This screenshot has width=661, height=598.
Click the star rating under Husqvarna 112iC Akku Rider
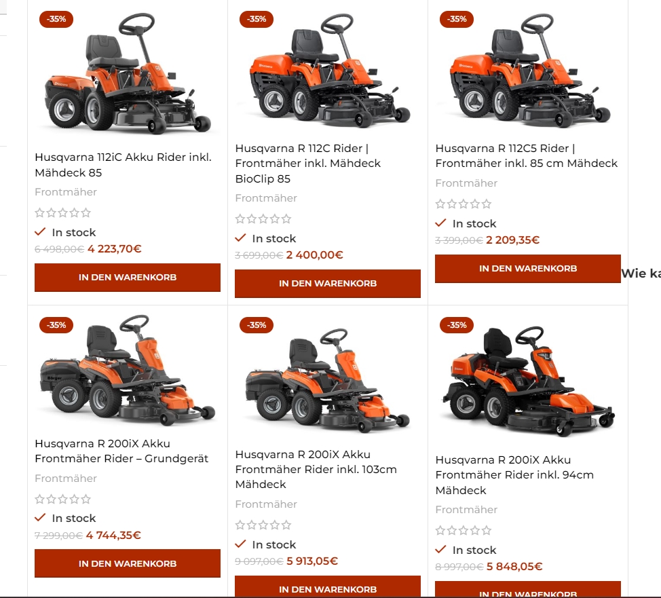click(x=63, y=212)
